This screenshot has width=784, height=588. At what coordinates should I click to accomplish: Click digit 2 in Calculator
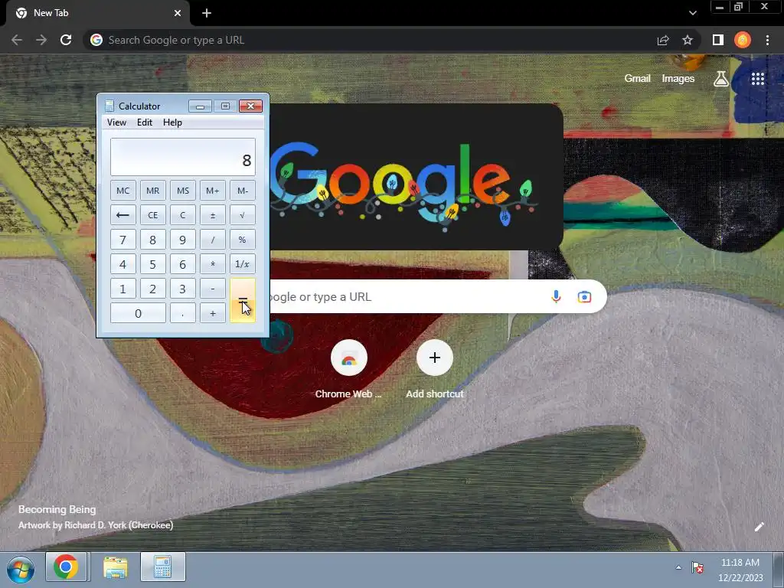152,289
